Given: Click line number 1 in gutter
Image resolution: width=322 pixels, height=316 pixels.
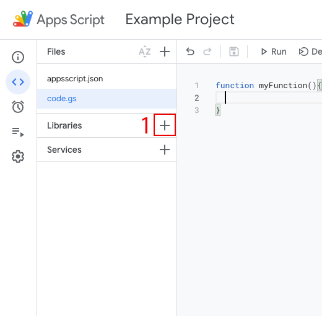Looking at the screenshot, I should coord(197,85).
